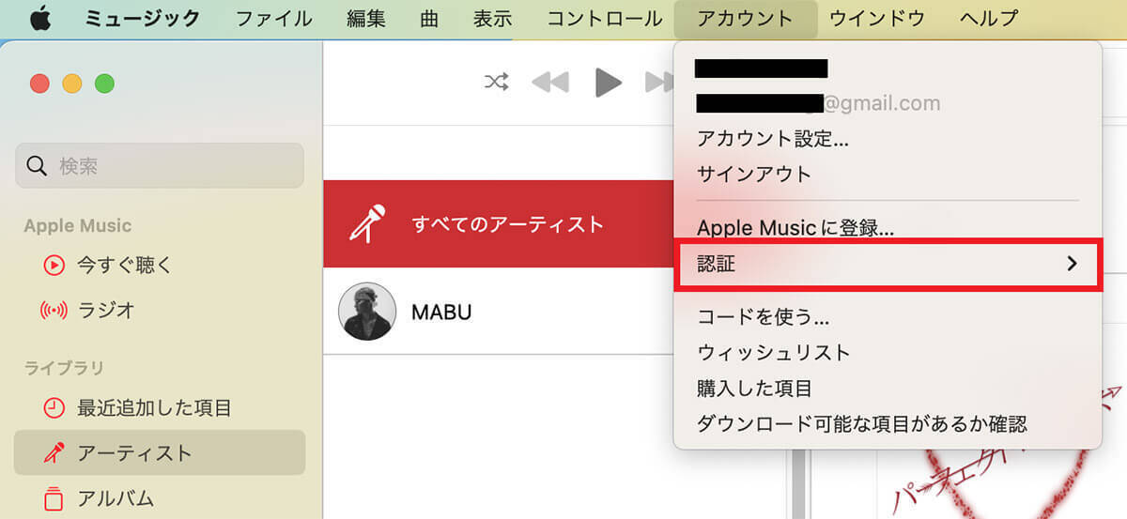Click the green fullscreen window button
Screen dimensions: 1127x519
point(104,84)
